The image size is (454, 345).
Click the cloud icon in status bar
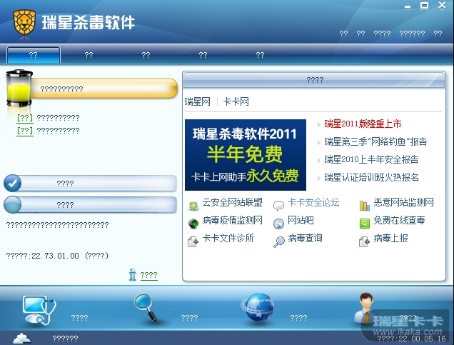[22, 339]
